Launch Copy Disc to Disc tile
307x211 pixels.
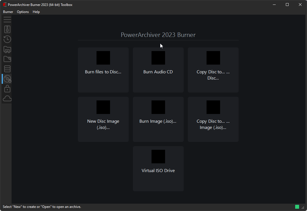213,70
